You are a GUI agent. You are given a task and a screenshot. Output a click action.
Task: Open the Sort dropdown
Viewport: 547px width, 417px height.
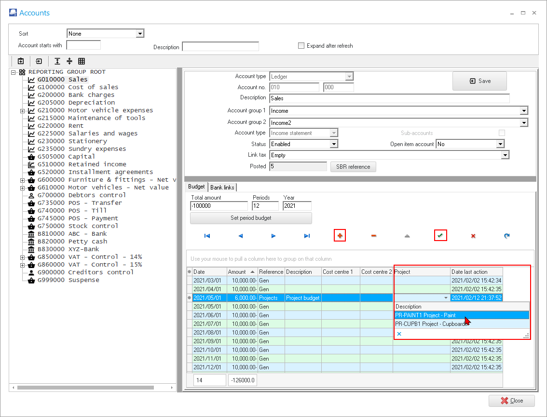tap(140, 34)
